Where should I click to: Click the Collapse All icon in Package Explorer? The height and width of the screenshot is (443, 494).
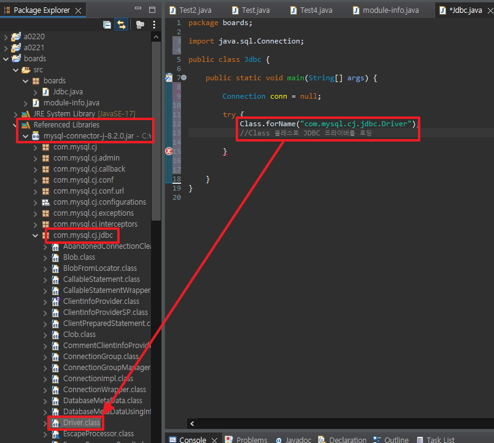pos(107,25)
